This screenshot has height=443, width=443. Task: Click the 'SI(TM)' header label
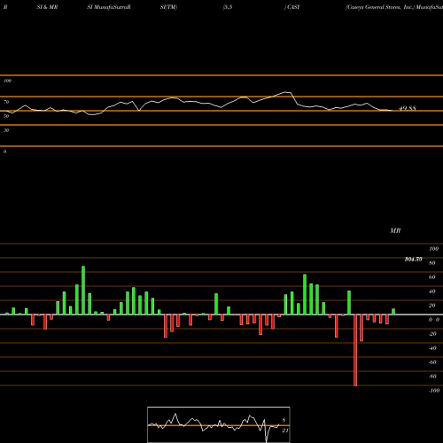click(x=168, y=7)
